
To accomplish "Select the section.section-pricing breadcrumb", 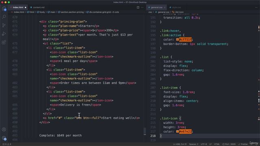I will pos(71,12).
